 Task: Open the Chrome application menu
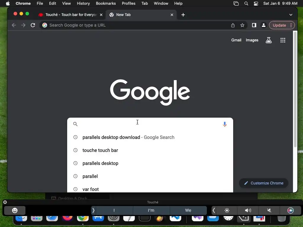(23, 4)
